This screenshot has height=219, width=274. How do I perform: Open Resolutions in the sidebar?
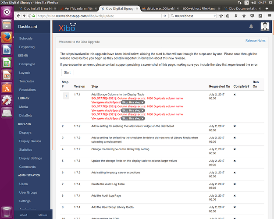click(x=28, y=90)
